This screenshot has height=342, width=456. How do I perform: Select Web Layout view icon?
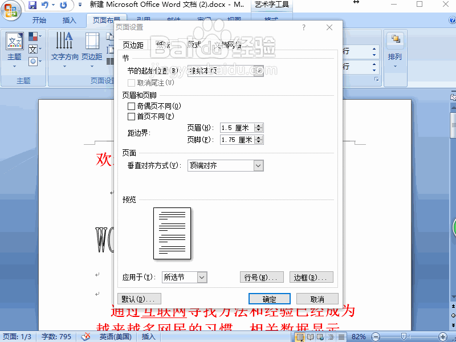pos(320,337)
